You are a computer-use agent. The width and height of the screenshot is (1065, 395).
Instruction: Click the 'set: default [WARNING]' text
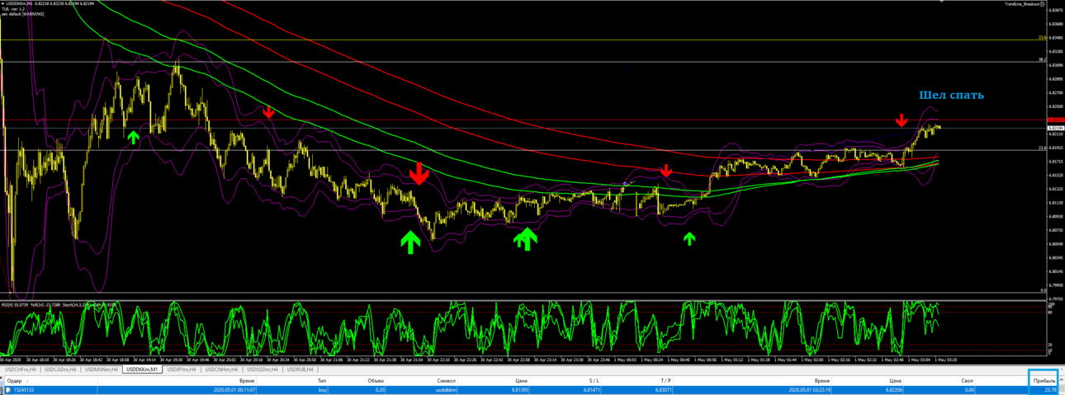click(22, 14)
